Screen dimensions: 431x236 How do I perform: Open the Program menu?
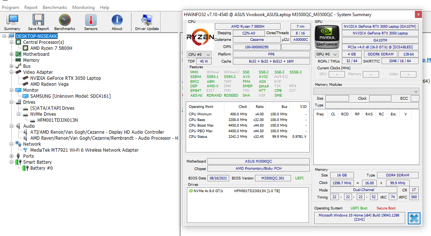pos(10,7)
